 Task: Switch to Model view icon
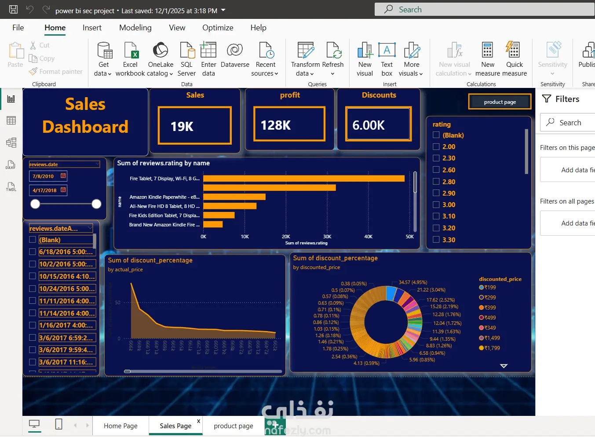[x=11, y=142]
